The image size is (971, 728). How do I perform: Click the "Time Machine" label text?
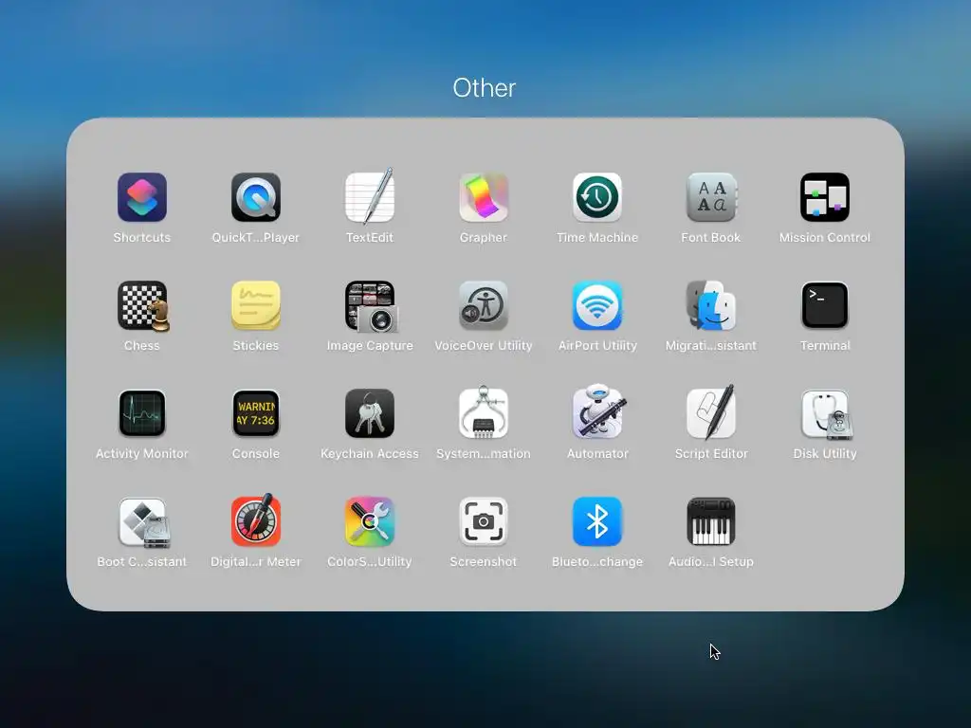tap(597, 238)
